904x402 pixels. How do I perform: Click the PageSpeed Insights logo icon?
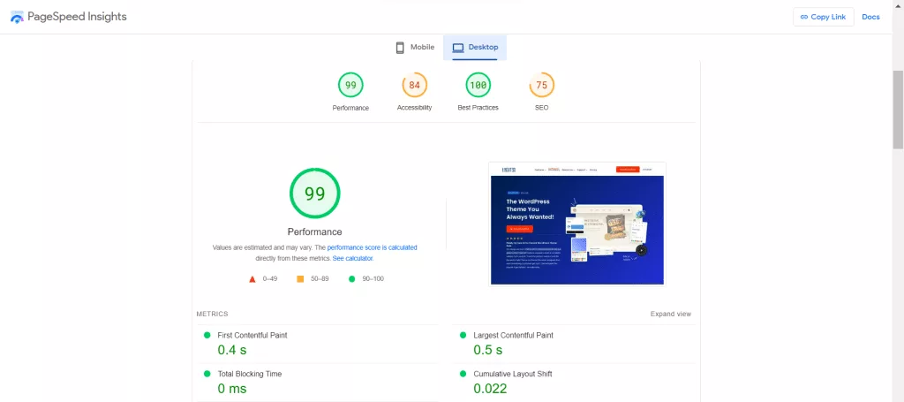click(18, 17)
